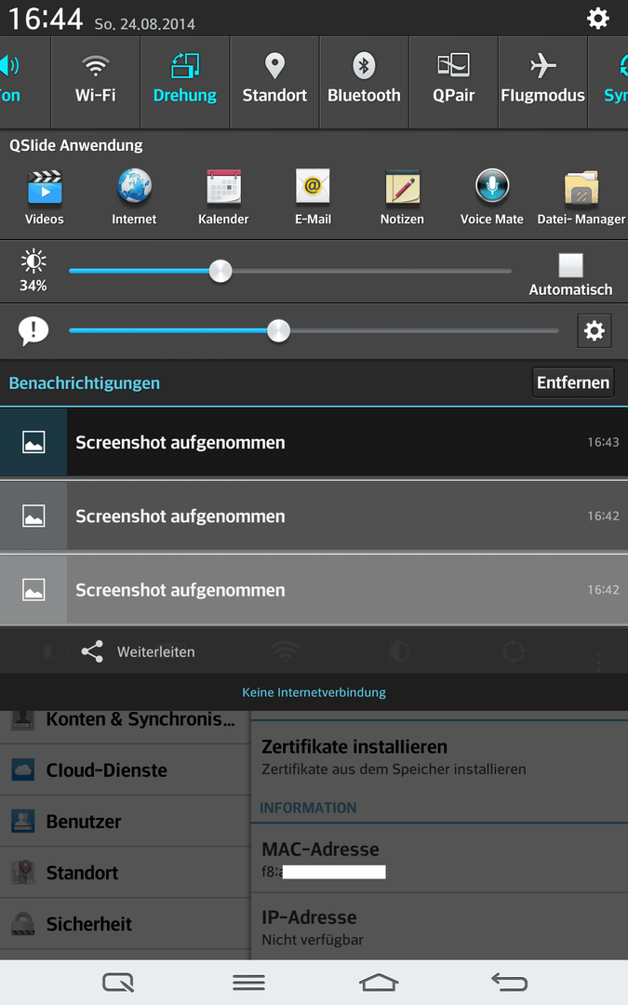Click the IP-Adresse information row
Screen dimensions: 628x1005
(x=439, y=927)
